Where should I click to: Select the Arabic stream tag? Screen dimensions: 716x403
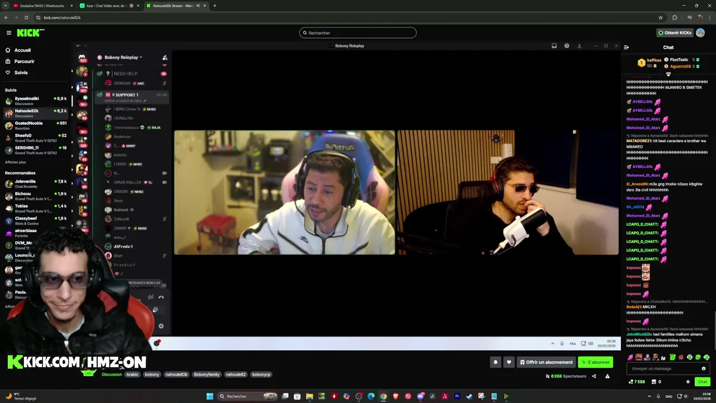click(133, 374)
